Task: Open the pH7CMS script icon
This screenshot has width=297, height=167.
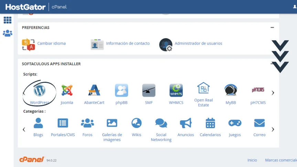Action: click(258, 90)
